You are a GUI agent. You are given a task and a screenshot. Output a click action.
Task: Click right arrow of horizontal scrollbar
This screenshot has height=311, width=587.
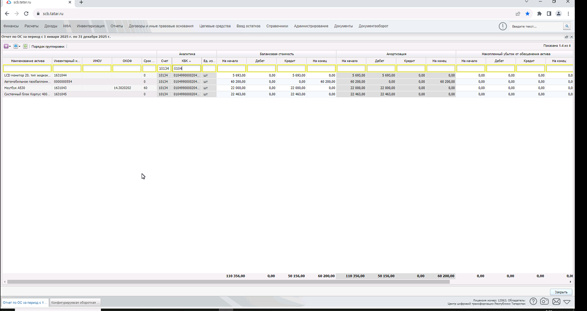coord(571,282)
